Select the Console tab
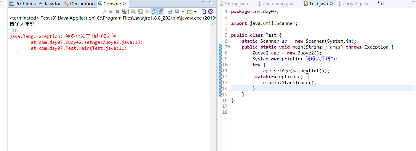Image resolution: width=416 pixels, height=151 pixels. tap(110, 4)
